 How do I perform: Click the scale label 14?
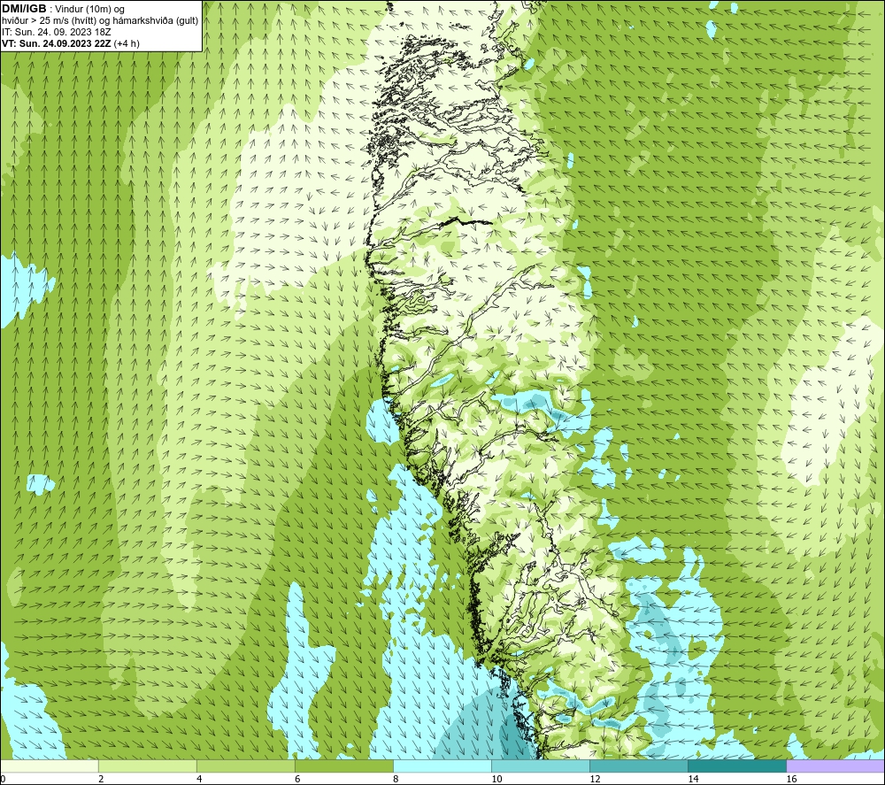click(x=693, y=780)
